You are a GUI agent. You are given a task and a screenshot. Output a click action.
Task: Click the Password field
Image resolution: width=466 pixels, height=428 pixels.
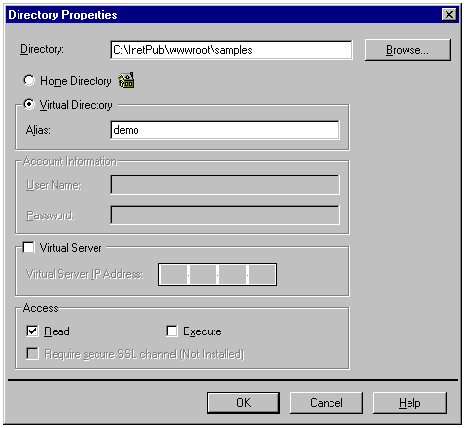pos(225,214)
